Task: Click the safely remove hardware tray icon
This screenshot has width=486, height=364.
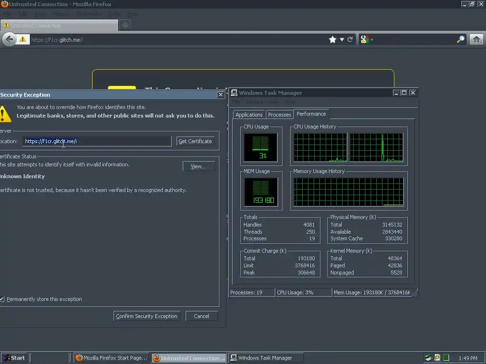Action: pyautogui.click(x=429, y=358)
